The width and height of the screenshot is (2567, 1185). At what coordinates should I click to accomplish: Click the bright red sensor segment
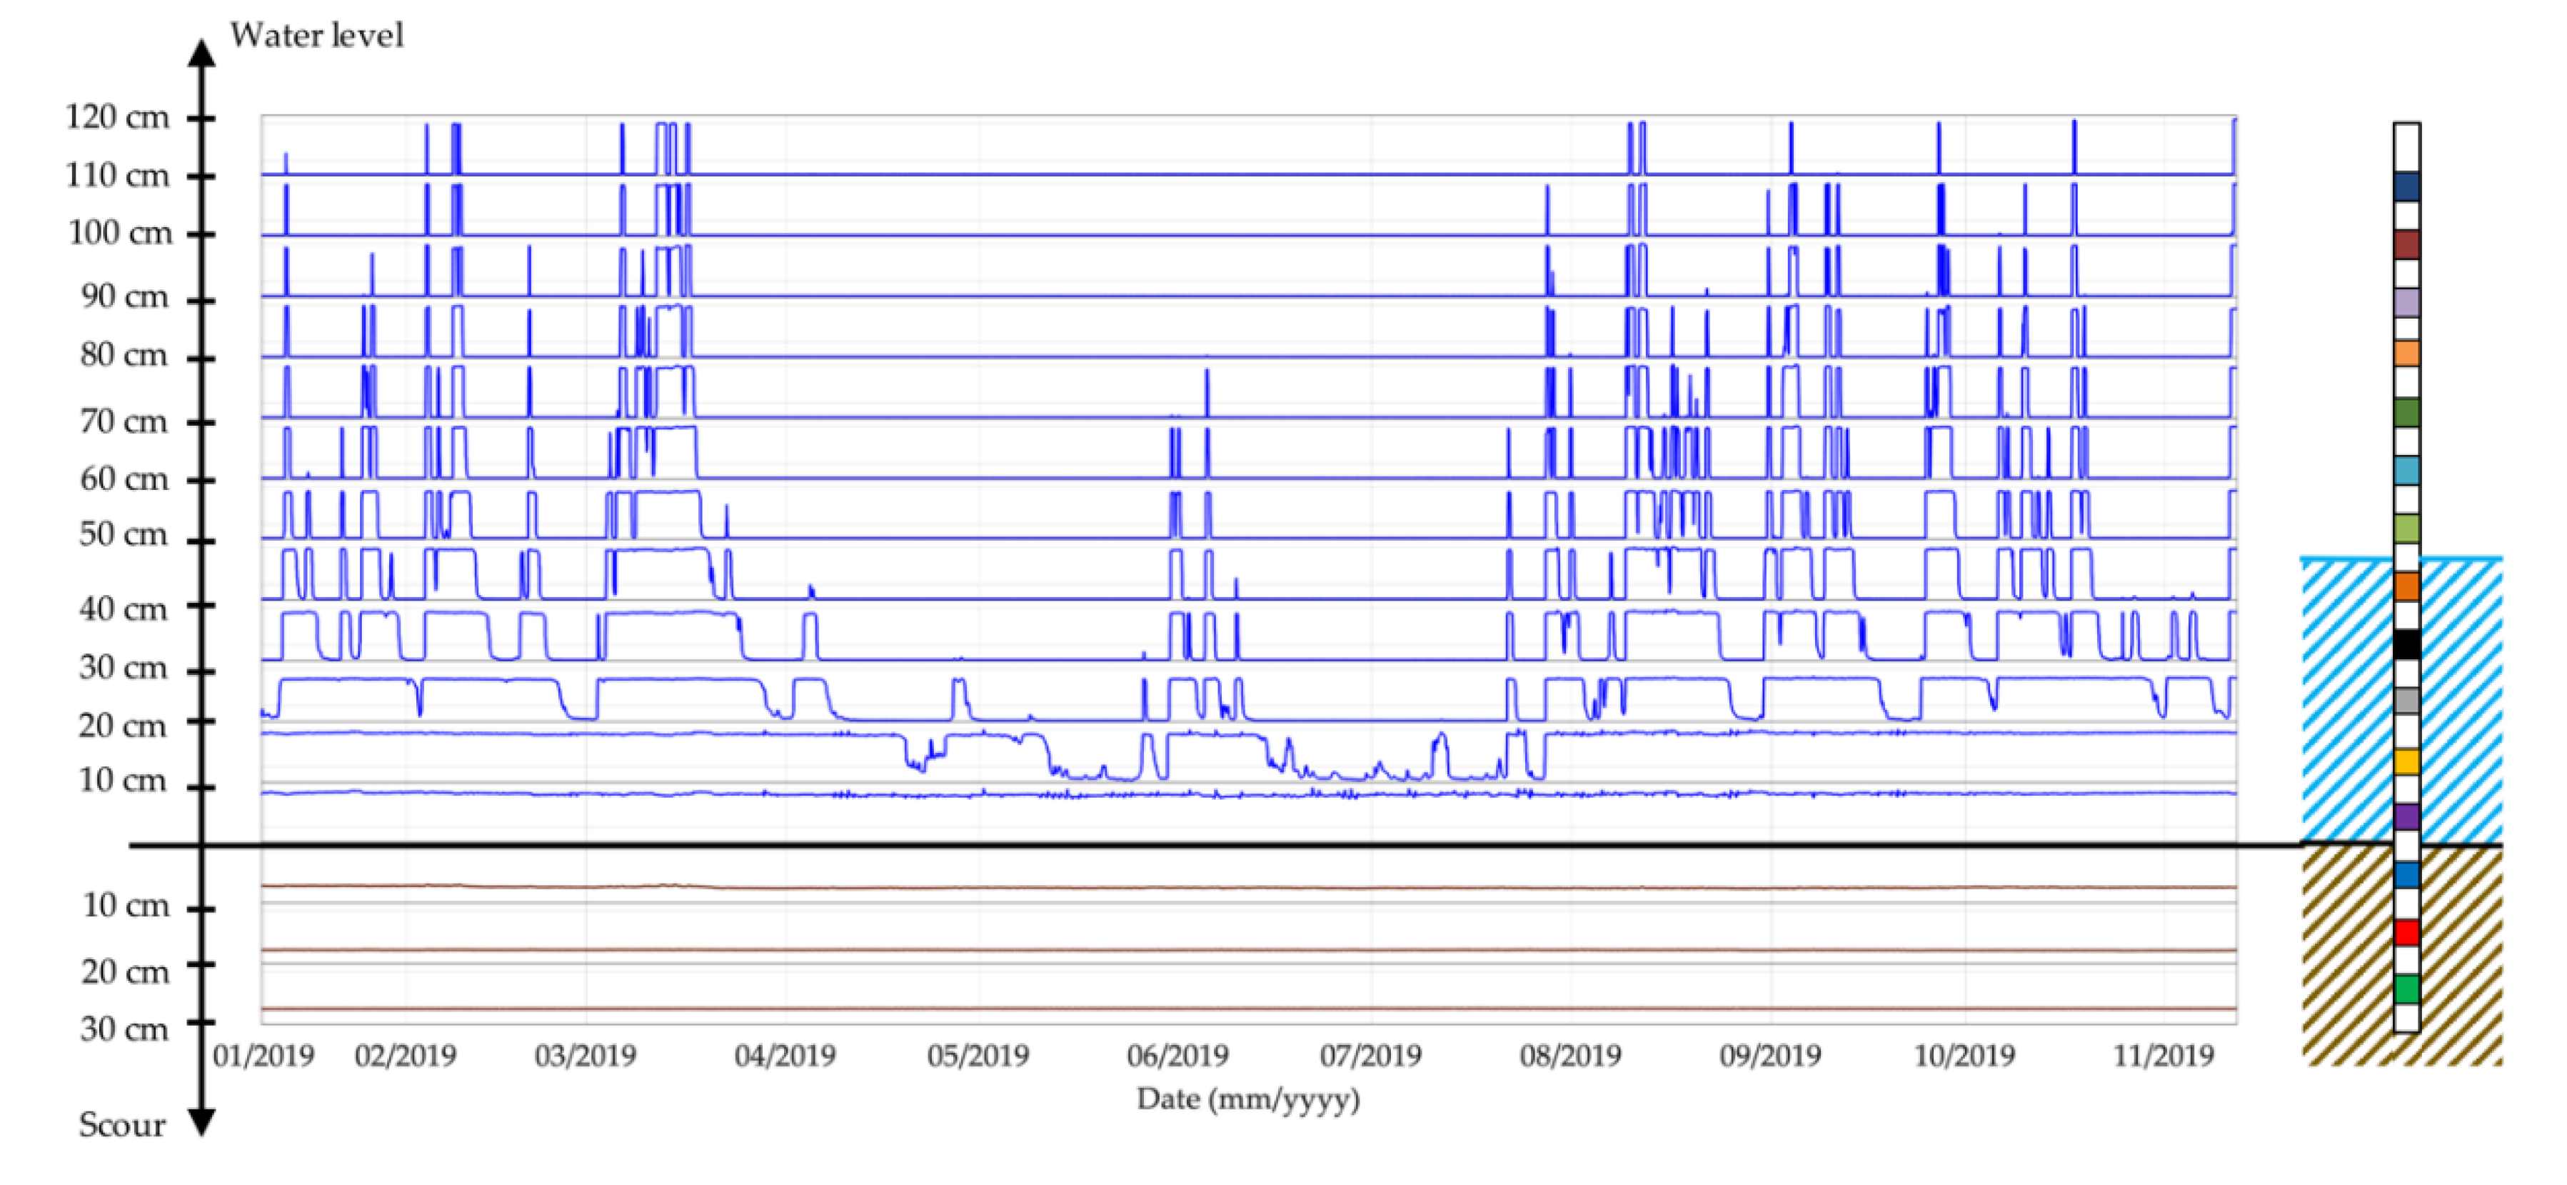pyautogui.click(x=2406, y=933)
